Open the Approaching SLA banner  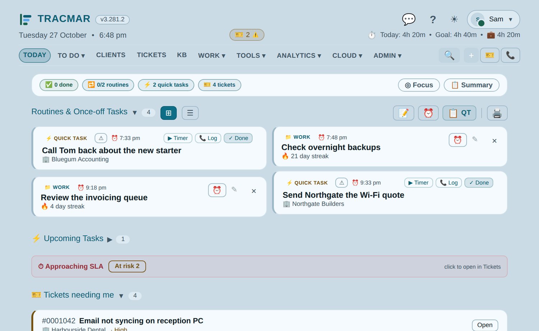(x=269, y=267)
